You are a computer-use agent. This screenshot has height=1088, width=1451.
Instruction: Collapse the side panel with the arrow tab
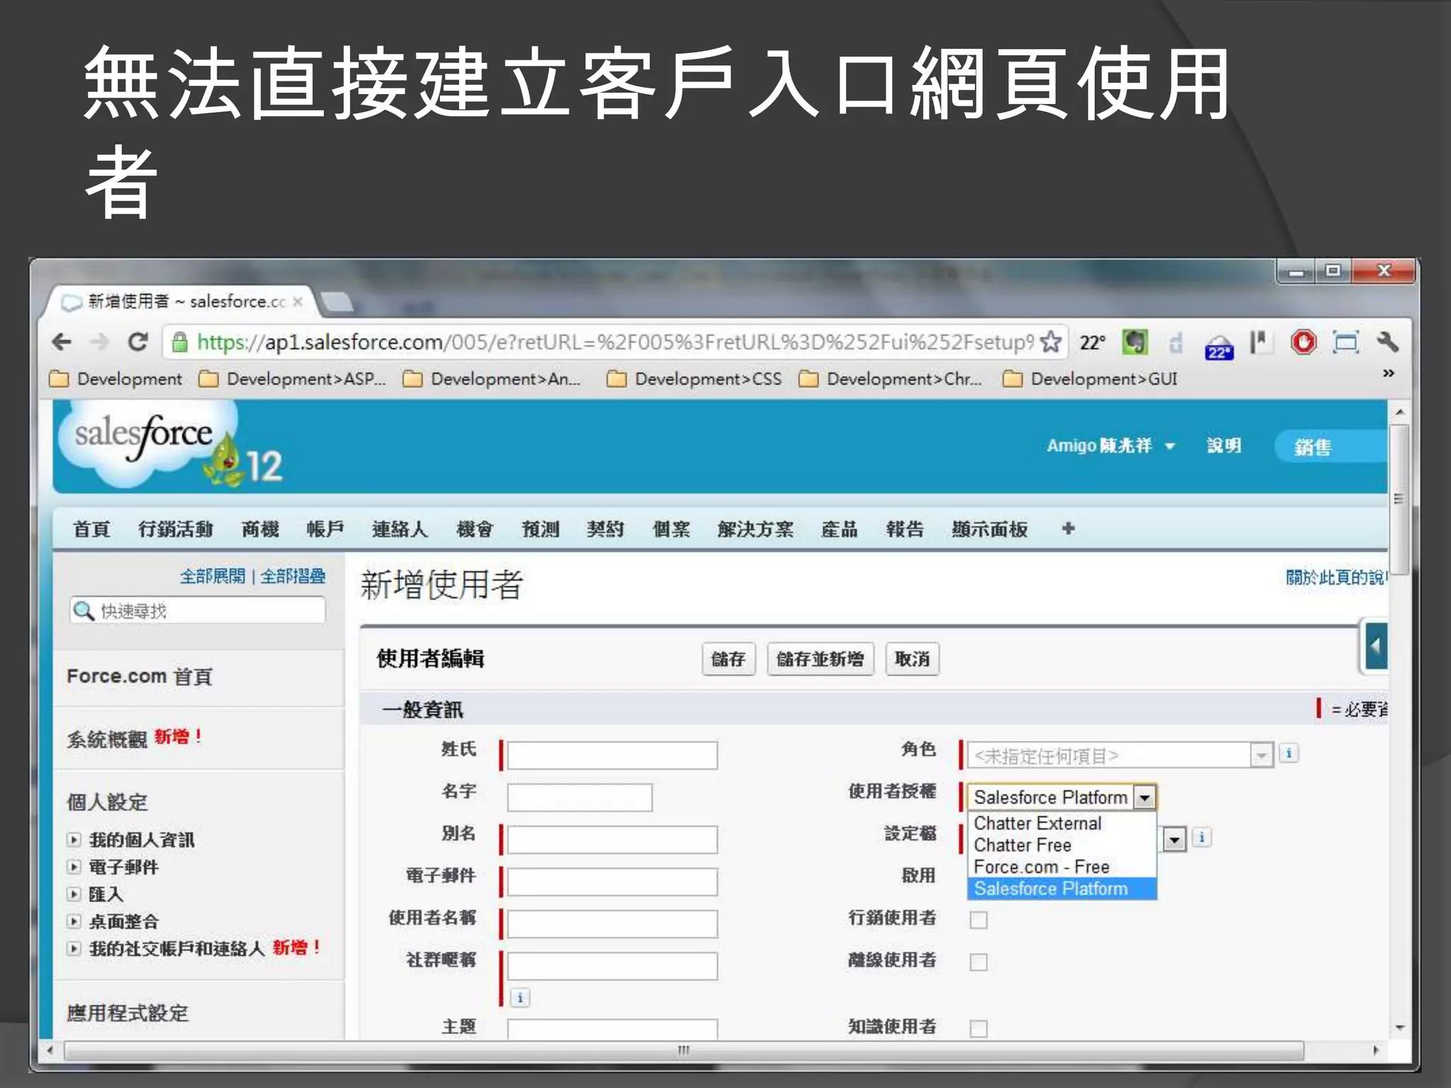(x=1375, y=645)
